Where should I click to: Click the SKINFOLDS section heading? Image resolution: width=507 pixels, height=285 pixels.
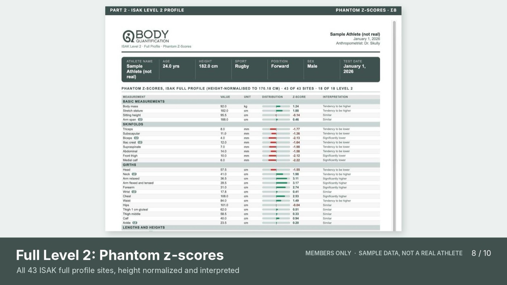[133, 124]
